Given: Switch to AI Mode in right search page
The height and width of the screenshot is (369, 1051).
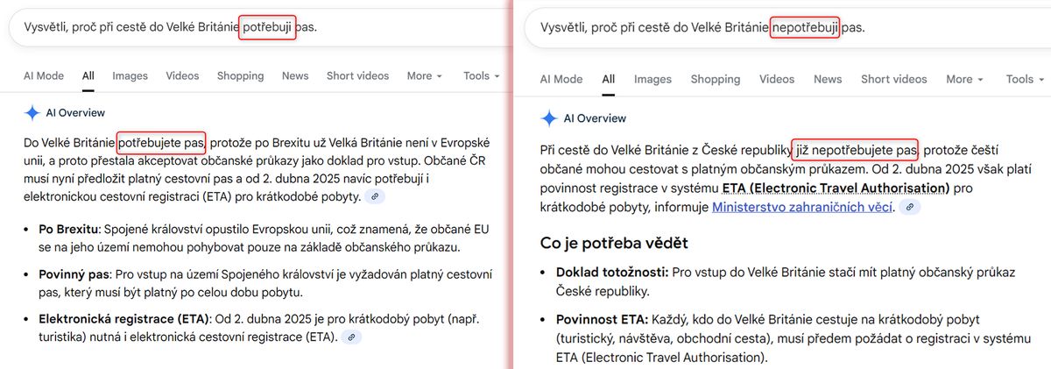Looking at the screenshot, I should pyautogui.click(x=561, y=79).
